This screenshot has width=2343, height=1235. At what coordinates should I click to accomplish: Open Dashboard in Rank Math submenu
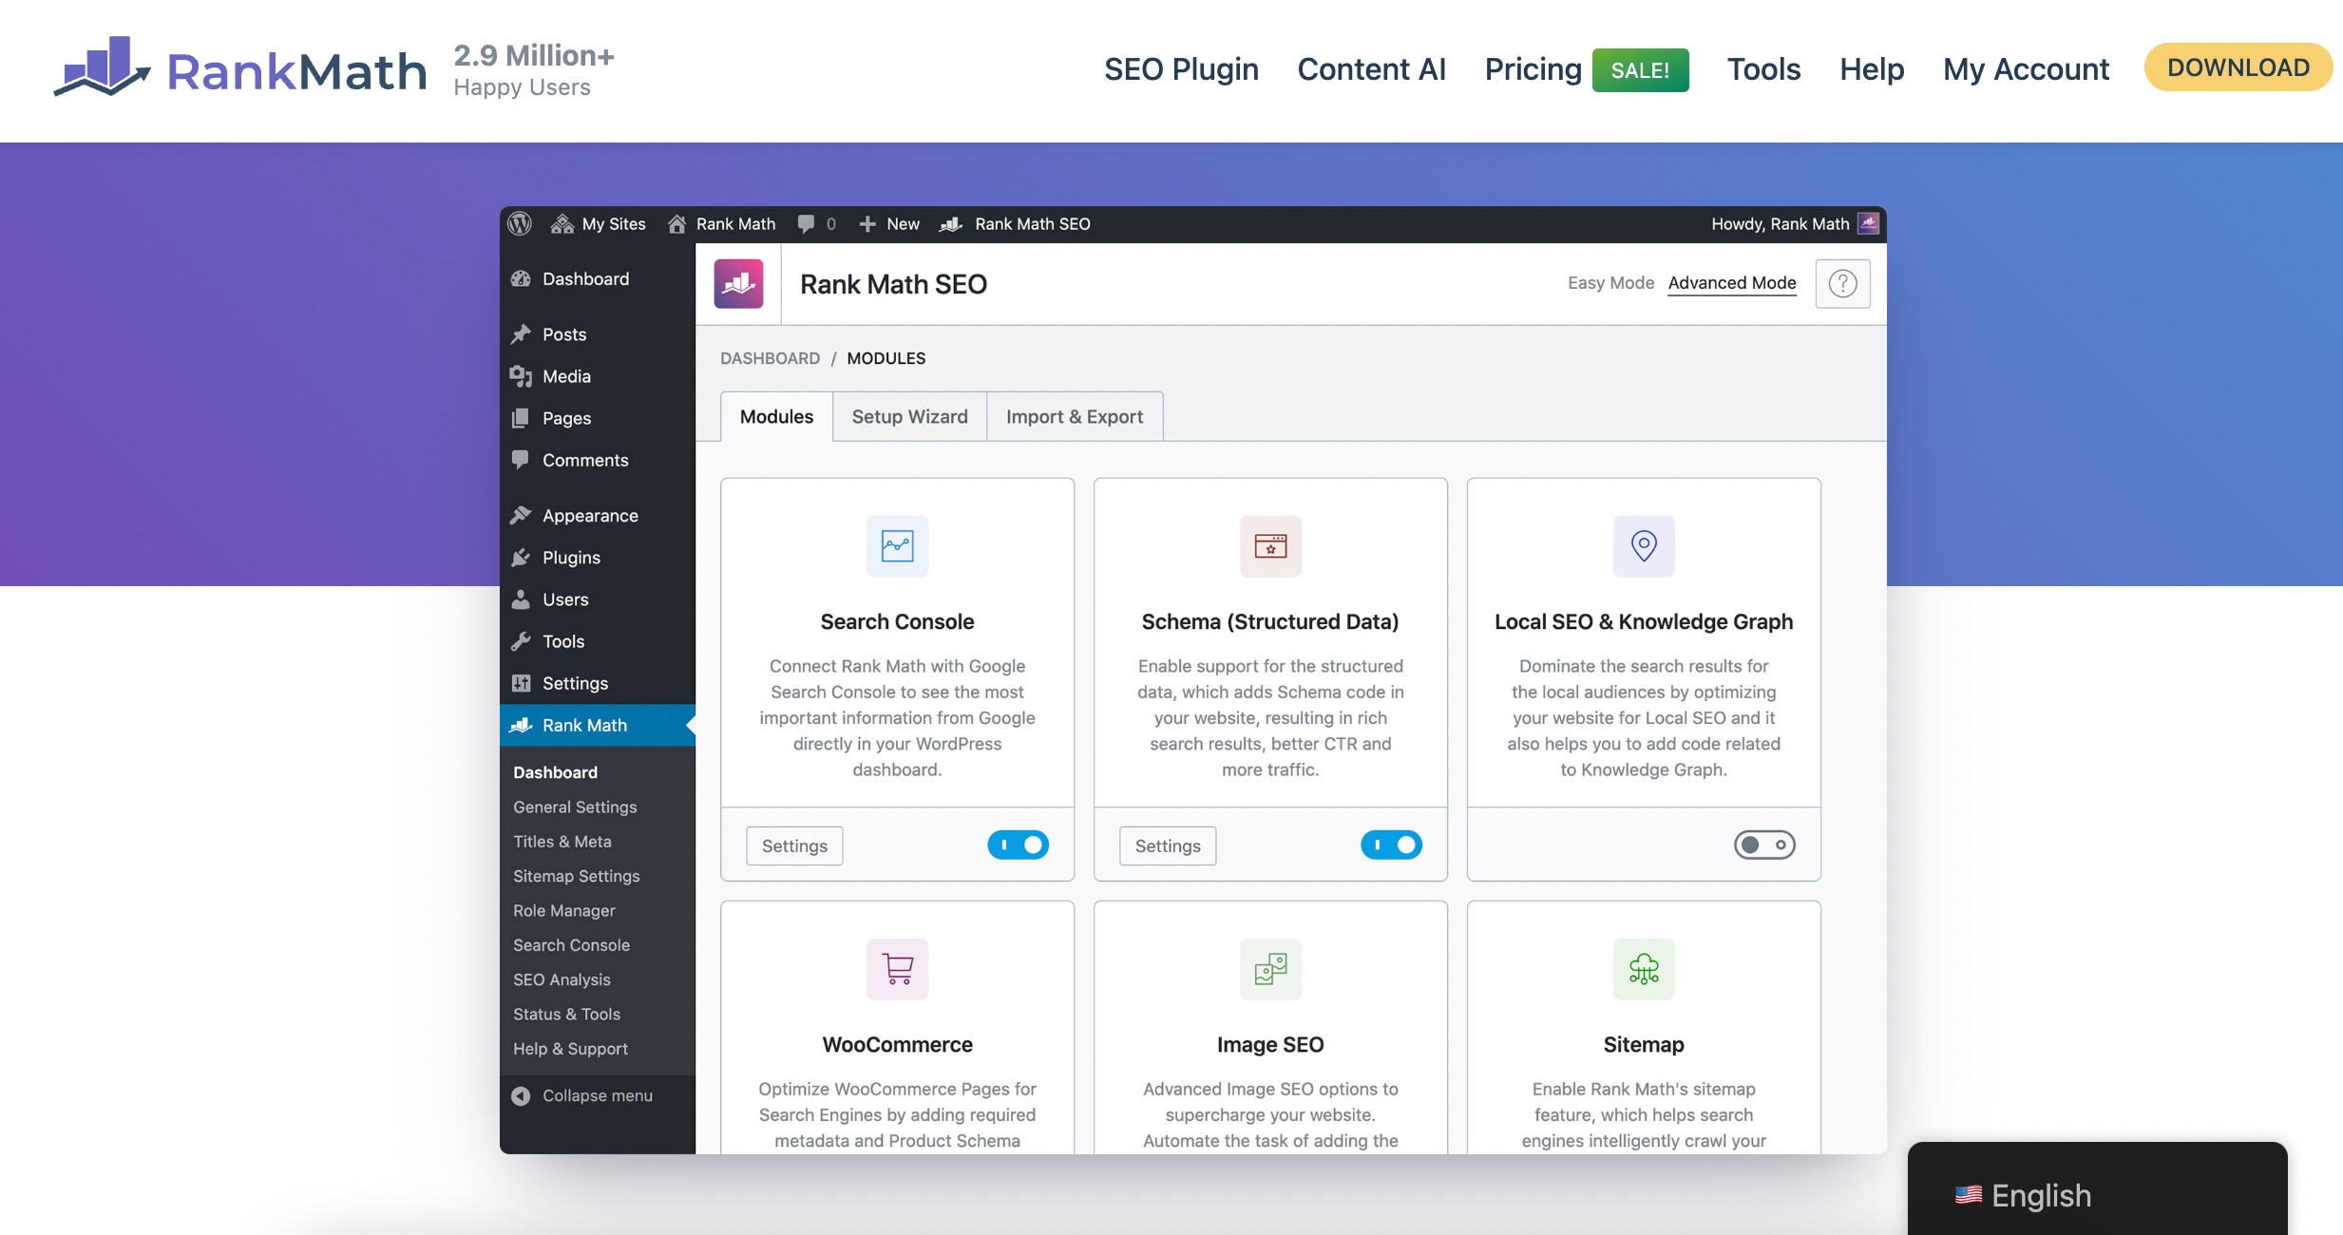pos(555,772)
